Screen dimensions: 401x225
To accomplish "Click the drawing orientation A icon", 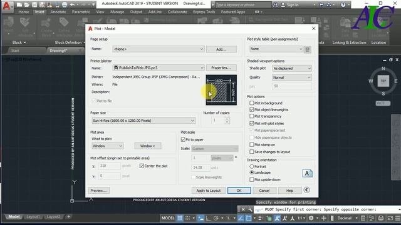I will coord(307,174).
